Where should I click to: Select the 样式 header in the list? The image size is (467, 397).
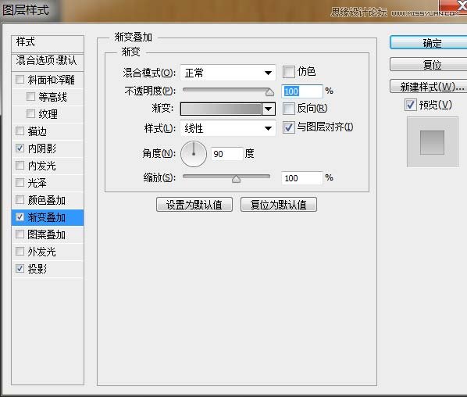pos(48,43)
